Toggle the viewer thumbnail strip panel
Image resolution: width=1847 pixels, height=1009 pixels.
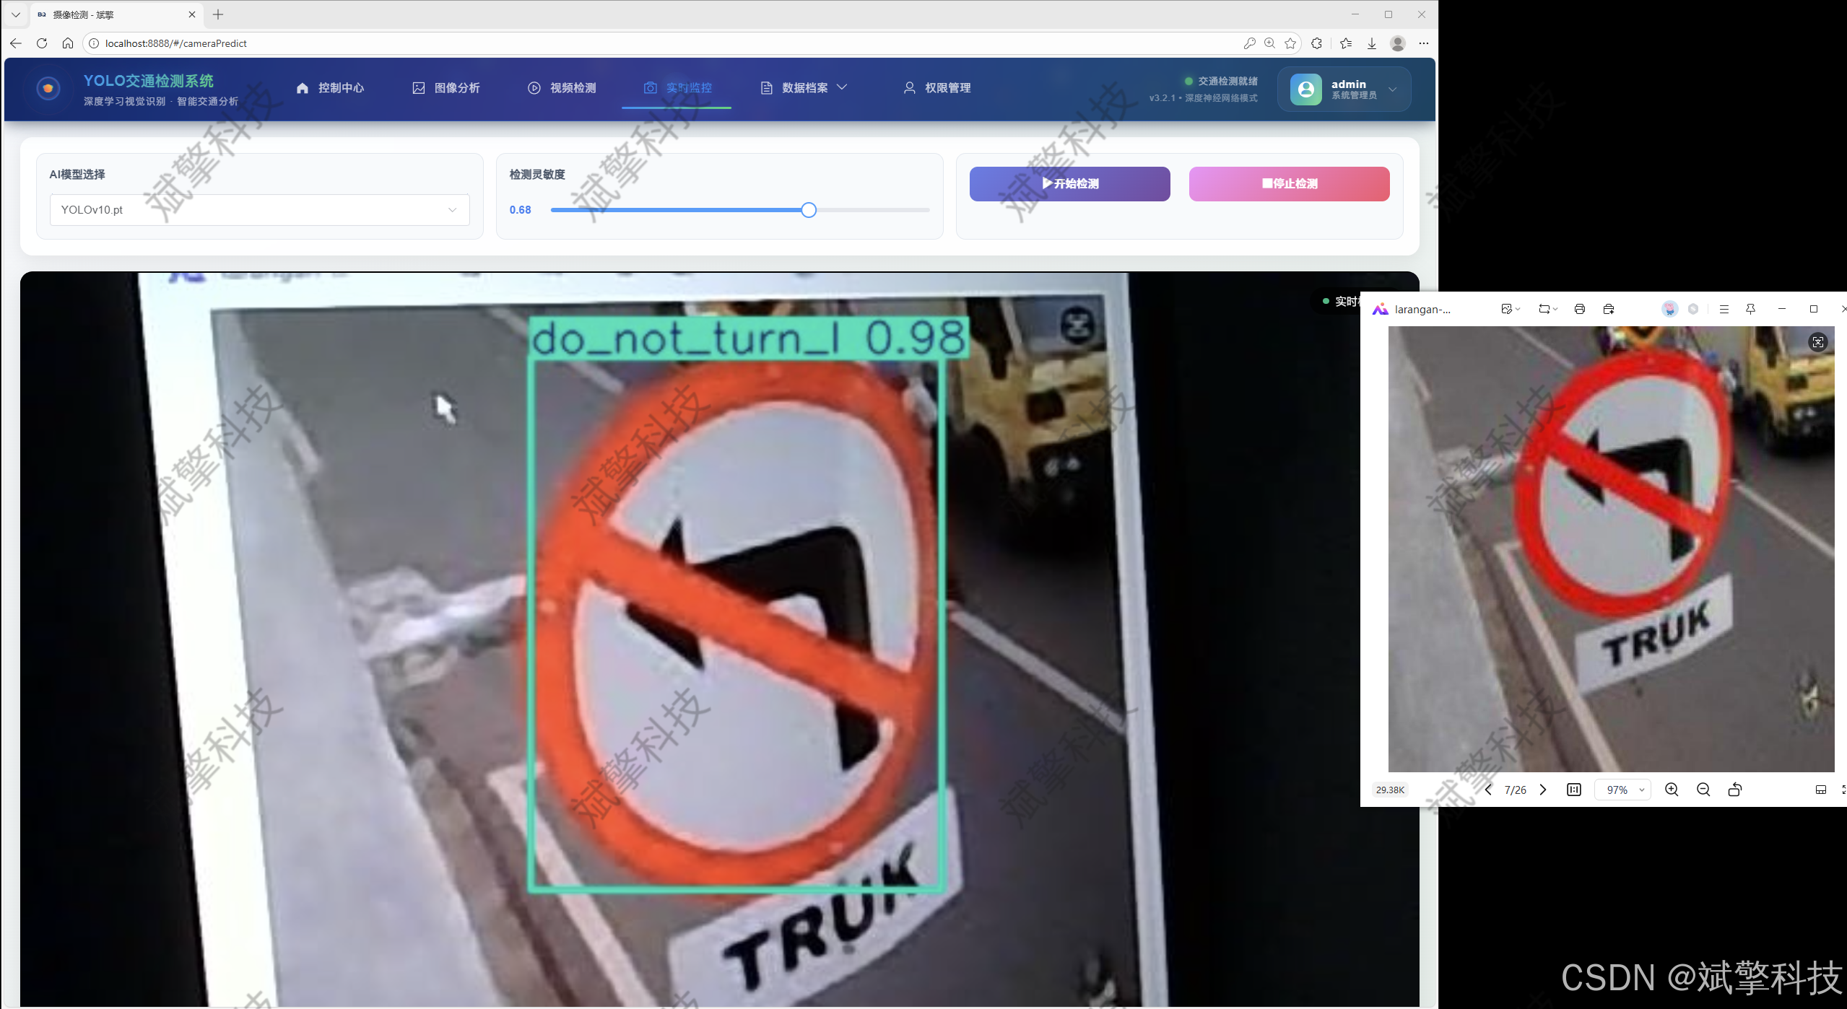pos(1820,790)
